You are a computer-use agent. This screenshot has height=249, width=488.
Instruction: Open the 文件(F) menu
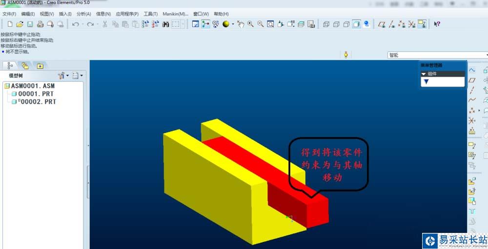pos(9,14)
